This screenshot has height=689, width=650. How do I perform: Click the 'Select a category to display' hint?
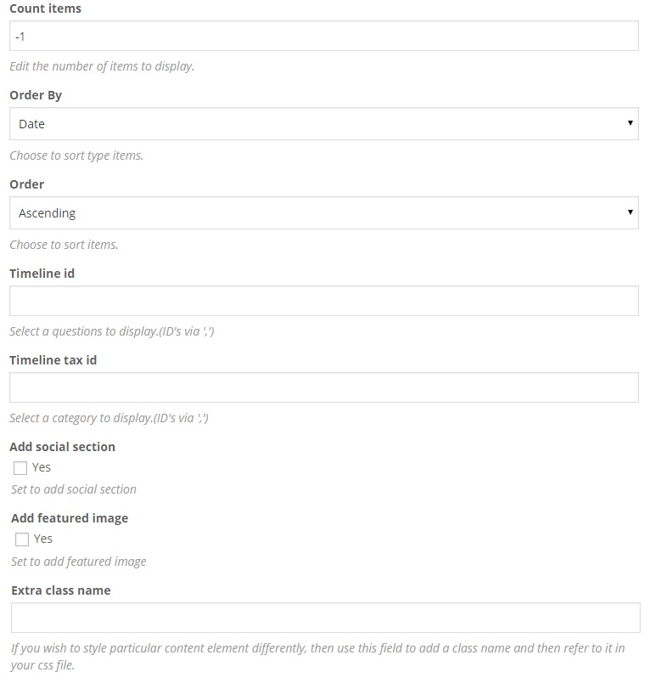(109, 418)
